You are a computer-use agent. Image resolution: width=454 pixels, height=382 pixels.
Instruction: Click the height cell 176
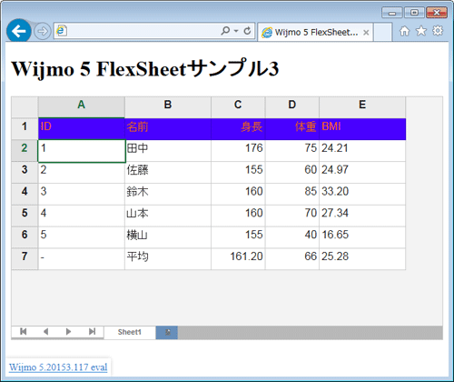[238, 150]
